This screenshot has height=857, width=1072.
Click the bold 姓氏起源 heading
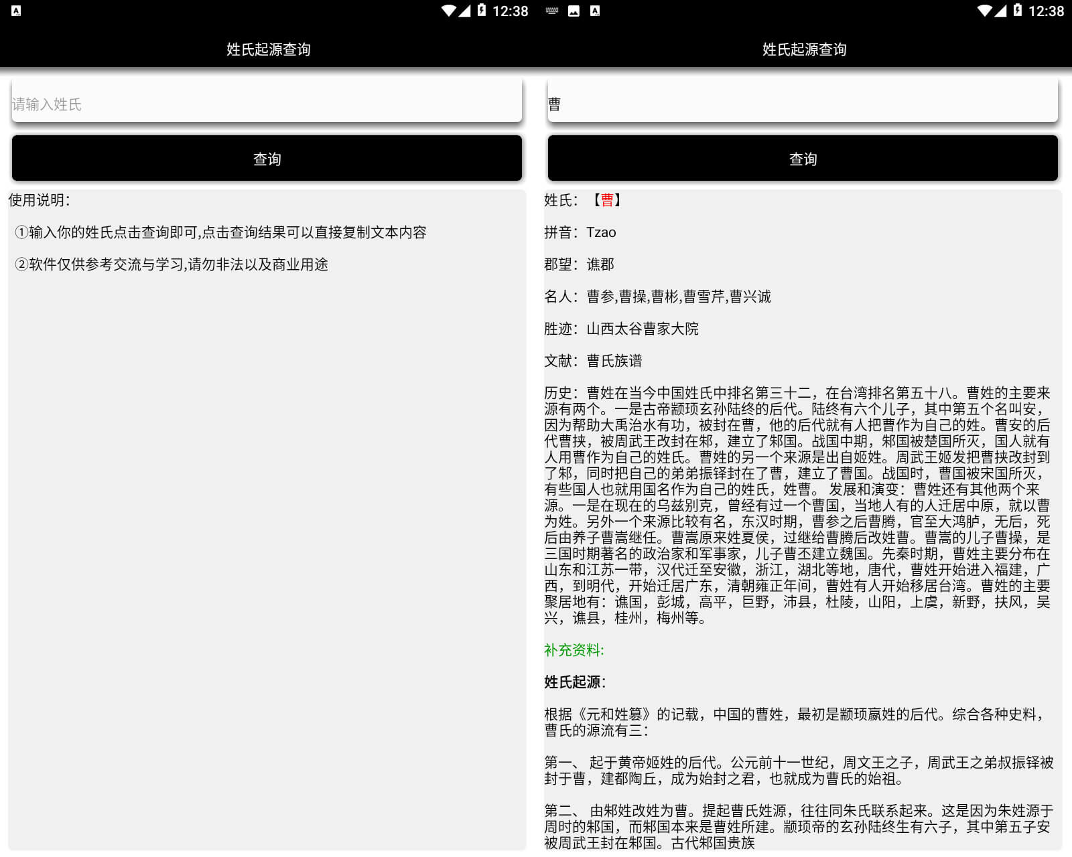[x=575, y=682]
